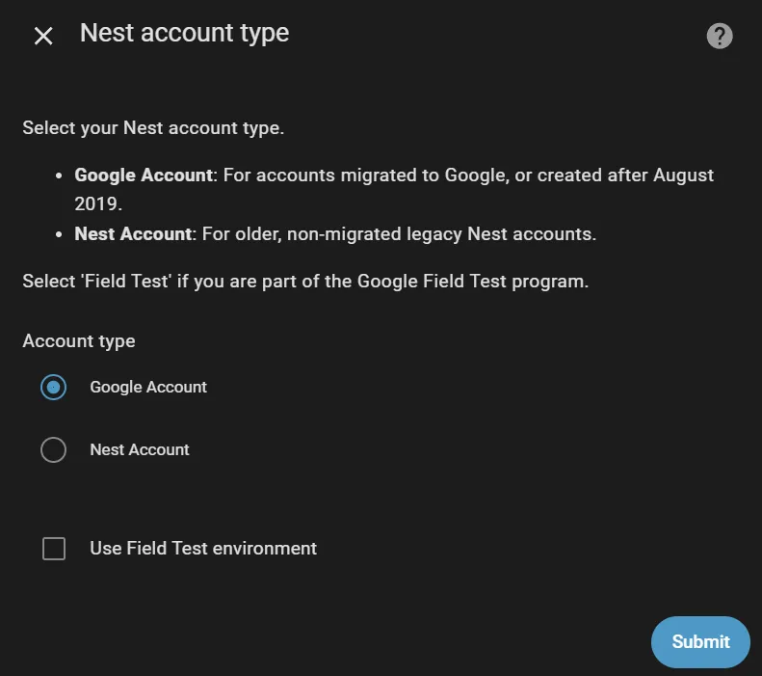Click the bold 'Google Account' bullet text
This screenshot has width=762, height=676.
[x=144, y=176]
